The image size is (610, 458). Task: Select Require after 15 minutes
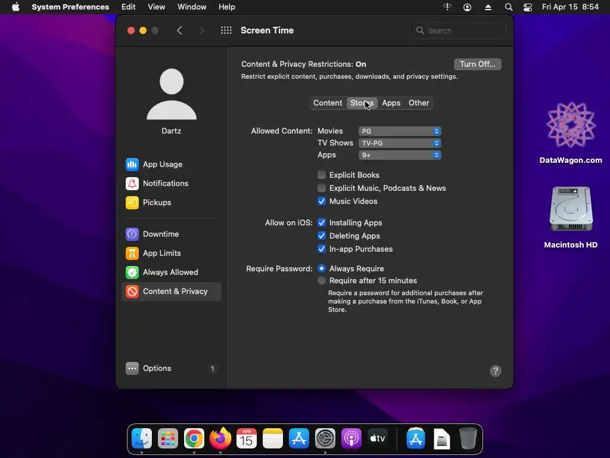[321, 281]
